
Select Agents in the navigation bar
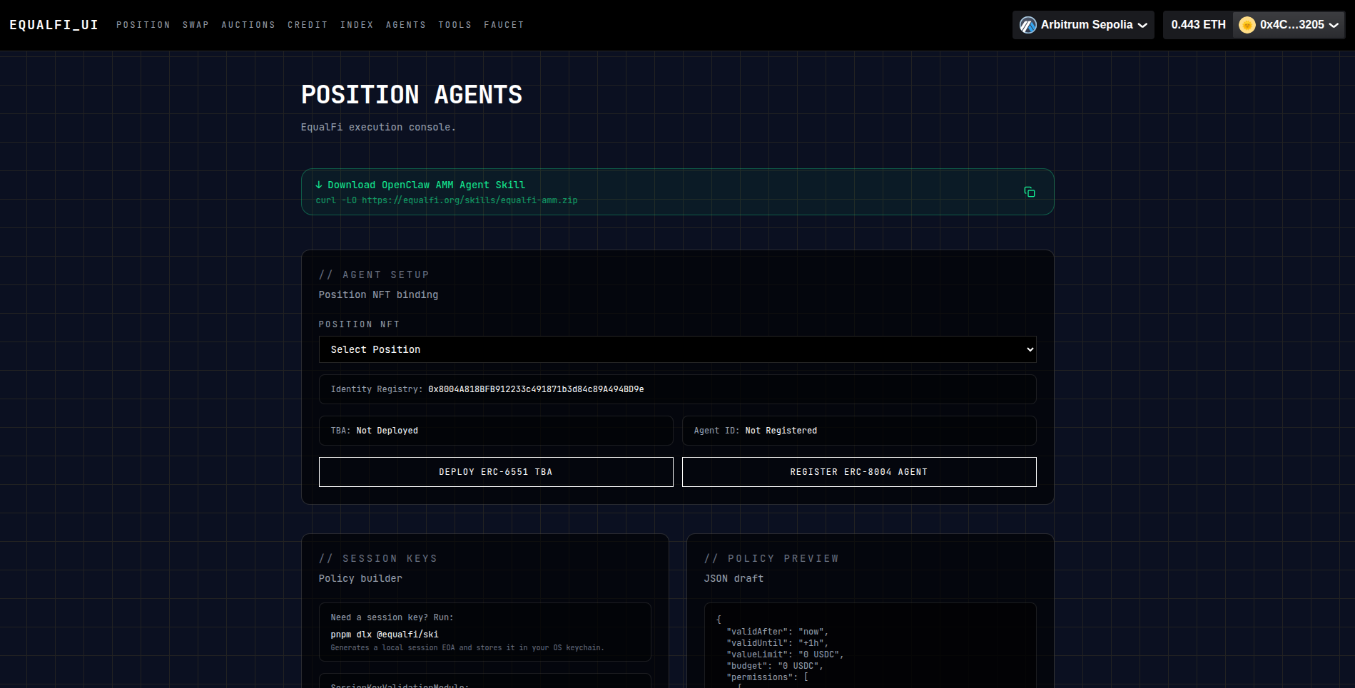point(406,25)
